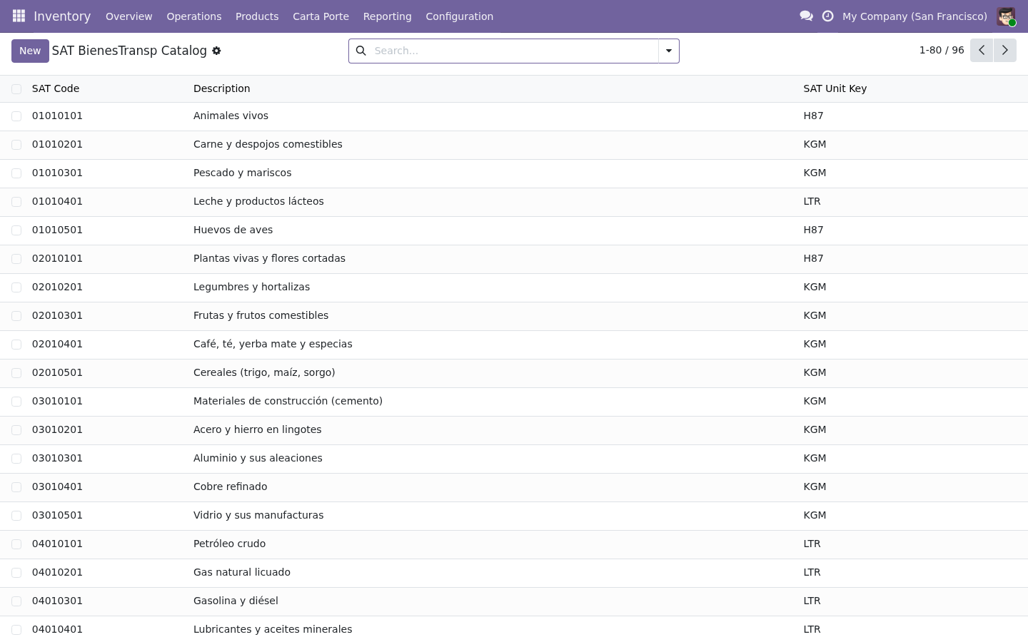The height and width of the screenshot is (642, 1028).
Task: Open the conversations chat icon
Action: coord(807,16)
